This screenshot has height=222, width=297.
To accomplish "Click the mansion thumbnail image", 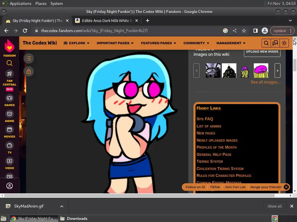I will 229,71.
